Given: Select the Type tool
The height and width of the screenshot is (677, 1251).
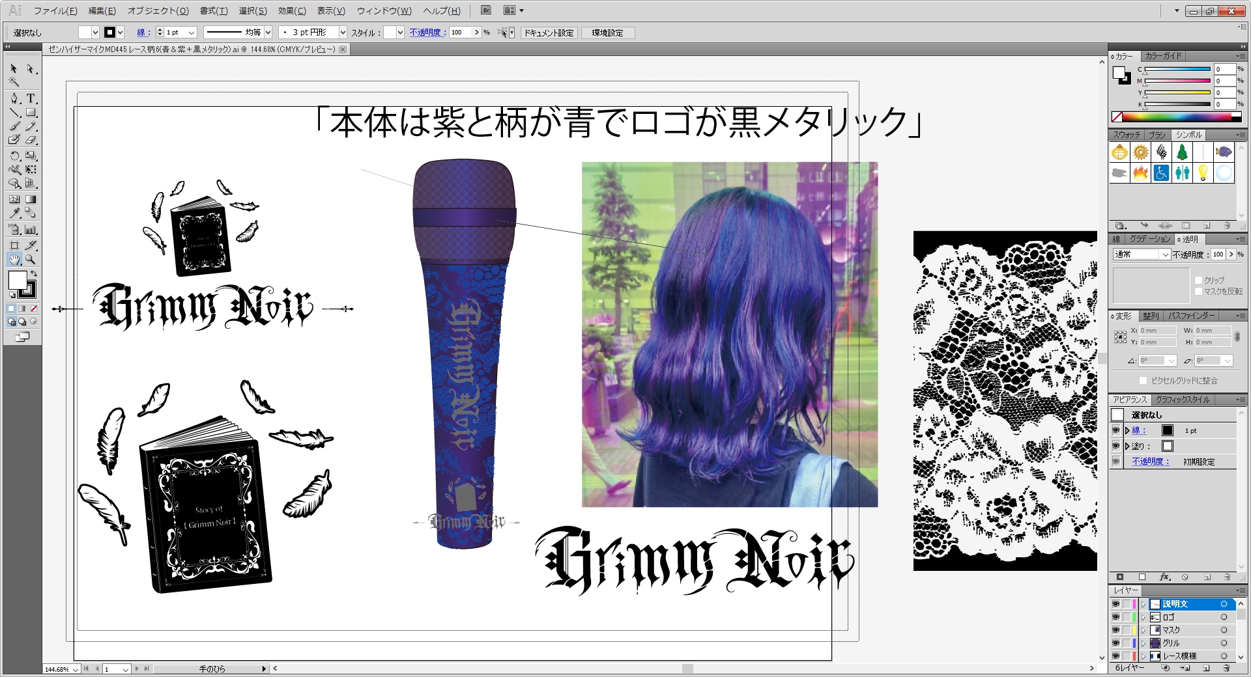Looking at the screenshot, I should pos(31,98).
